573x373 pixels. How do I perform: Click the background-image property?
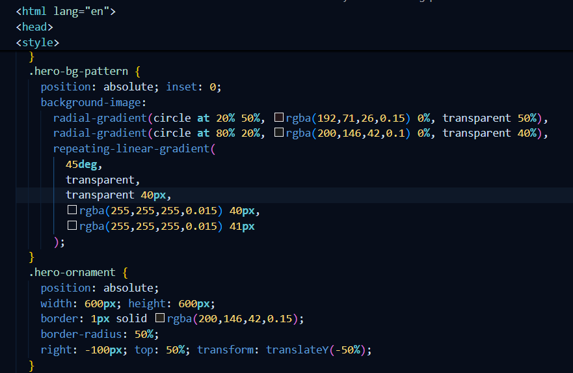90,102
